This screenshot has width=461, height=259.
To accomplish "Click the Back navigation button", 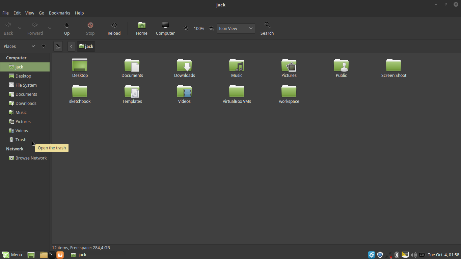I will 8,29.
